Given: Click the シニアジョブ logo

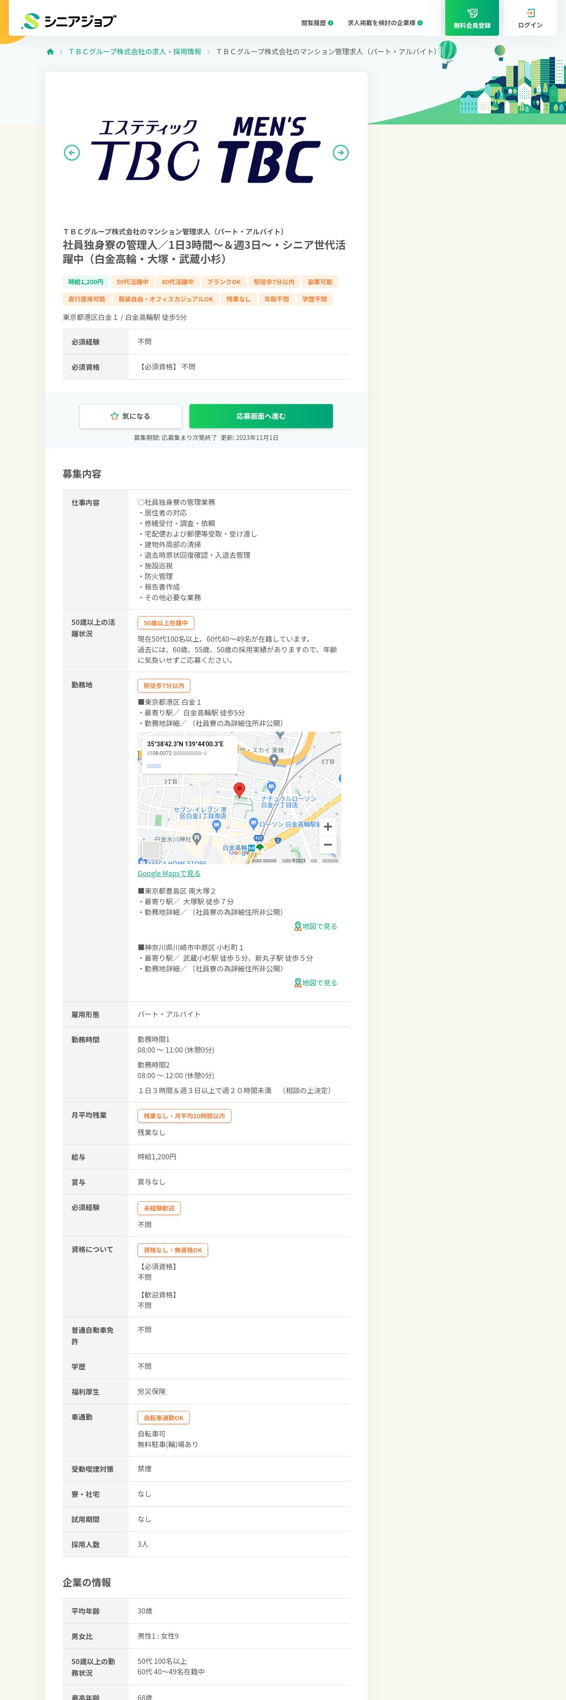Looking at the screenshot, I should (x=68, y=21).
